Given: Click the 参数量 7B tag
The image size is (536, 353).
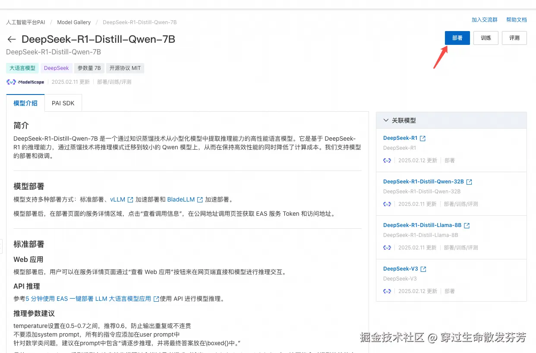Looking at the screenshot, I should tap(89, 68).
